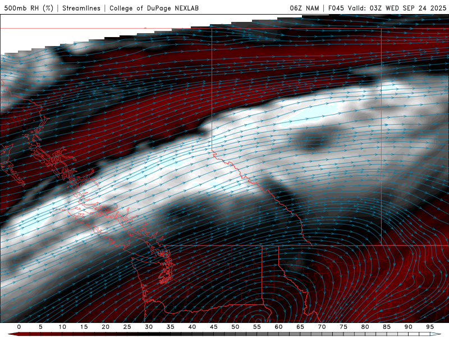Click the '90' legend value
Screen dimensions: 449x337
point(408,327)
